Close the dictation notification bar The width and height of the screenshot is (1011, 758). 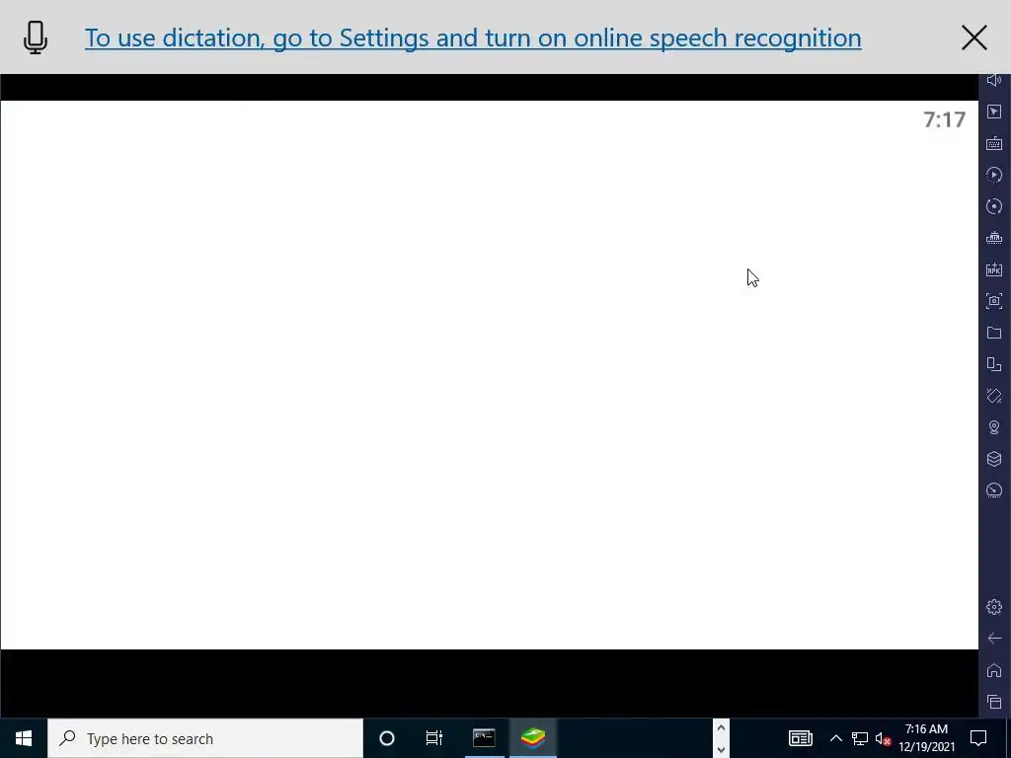[973, 38]
